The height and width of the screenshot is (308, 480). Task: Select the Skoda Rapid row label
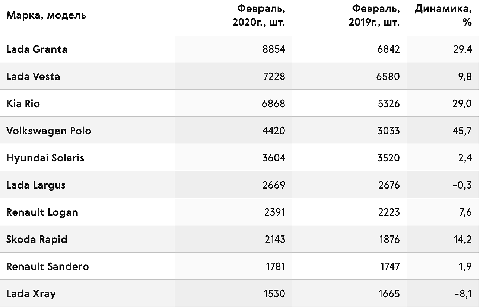click(37, 239)
